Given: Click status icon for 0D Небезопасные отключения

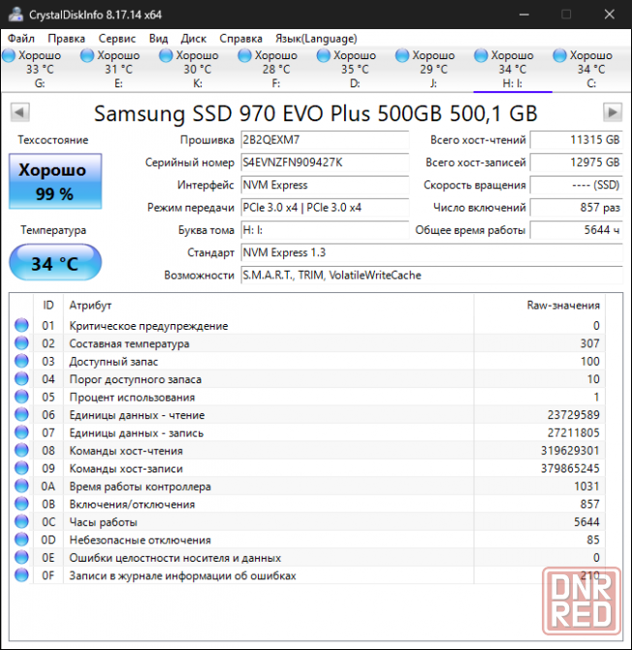Looking at the screenshot, I should (x=21, y=538).
